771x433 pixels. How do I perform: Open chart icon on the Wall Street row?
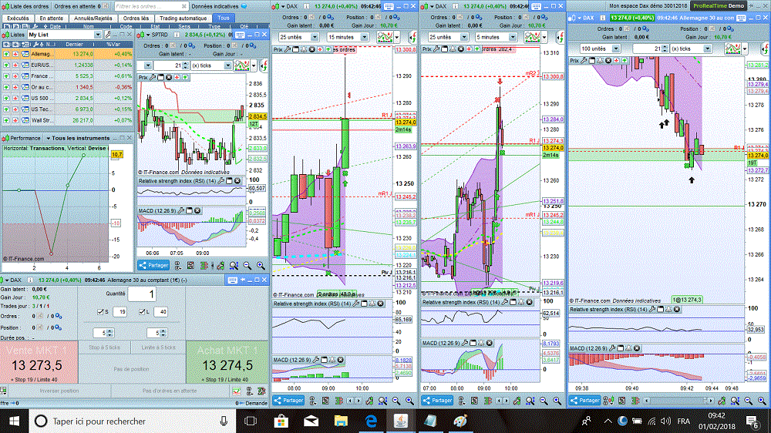tap(25, 120)
